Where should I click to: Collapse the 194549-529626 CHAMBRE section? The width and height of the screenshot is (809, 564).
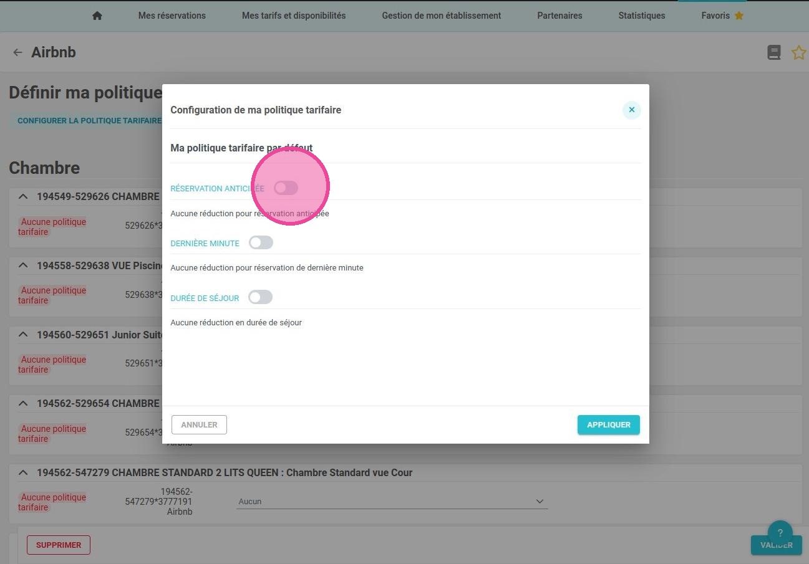tap(23, 196)
